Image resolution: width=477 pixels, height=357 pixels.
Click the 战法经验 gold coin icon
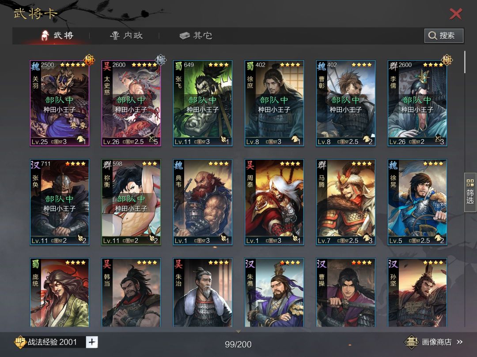click(20, 342)
